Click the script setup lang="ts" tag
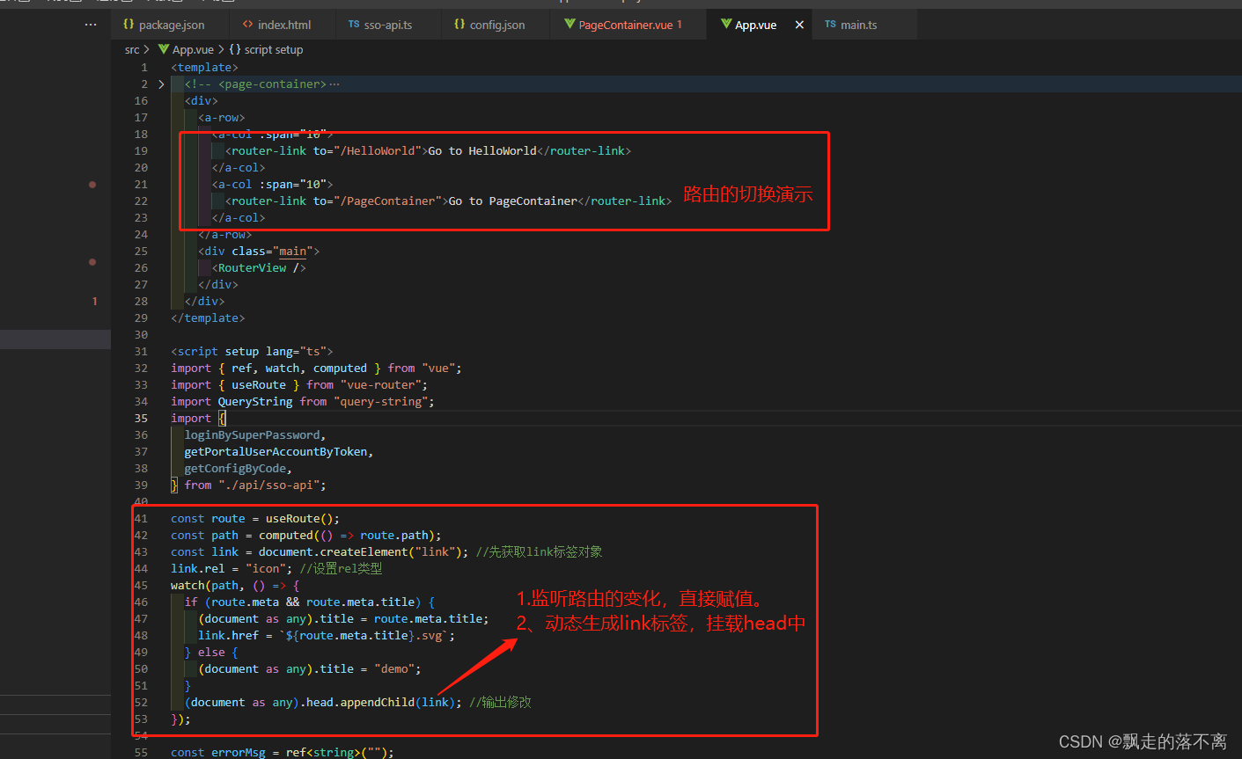This screenshot has height=759, width=1242. coord(252,352)
